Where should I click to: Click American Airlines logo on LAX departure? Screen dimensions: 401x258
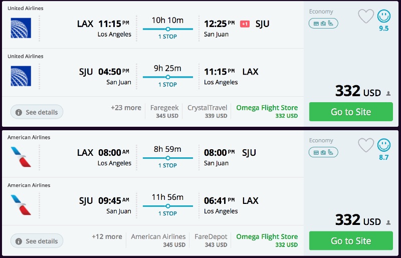pos(21,157)
